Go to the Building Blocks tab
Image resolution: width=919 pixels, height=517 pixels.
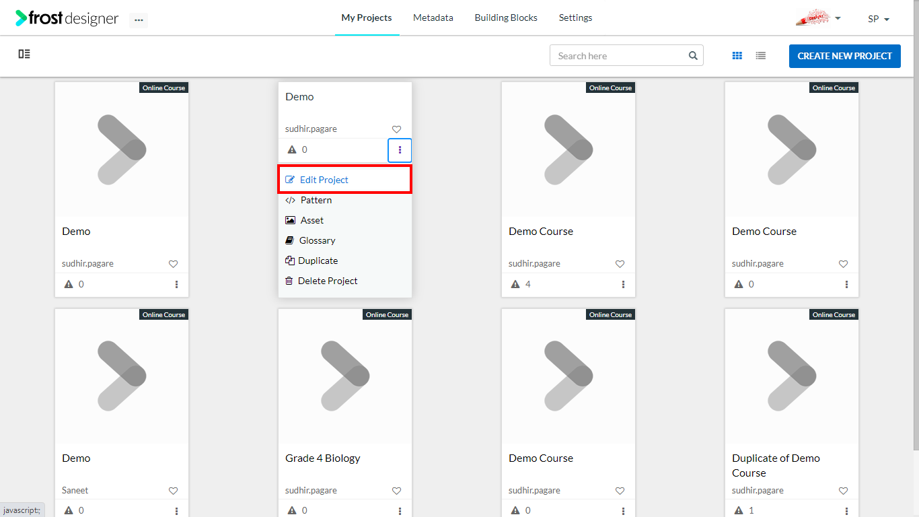pyautogui.click(x=506, y=18)
